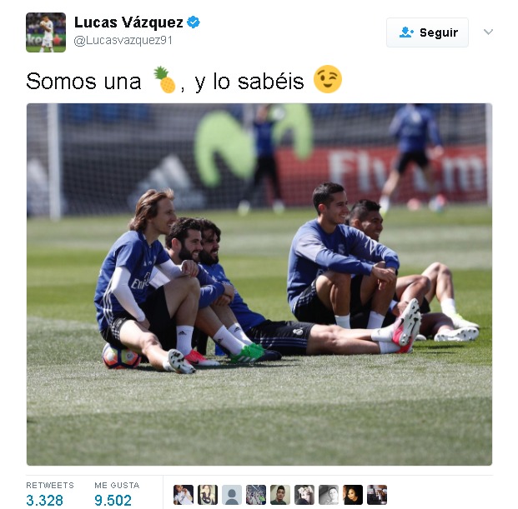Open the seventh grayscale liker avatar
Screen dimensions: 518x509
pyautogui.click(x=329, y=495)
